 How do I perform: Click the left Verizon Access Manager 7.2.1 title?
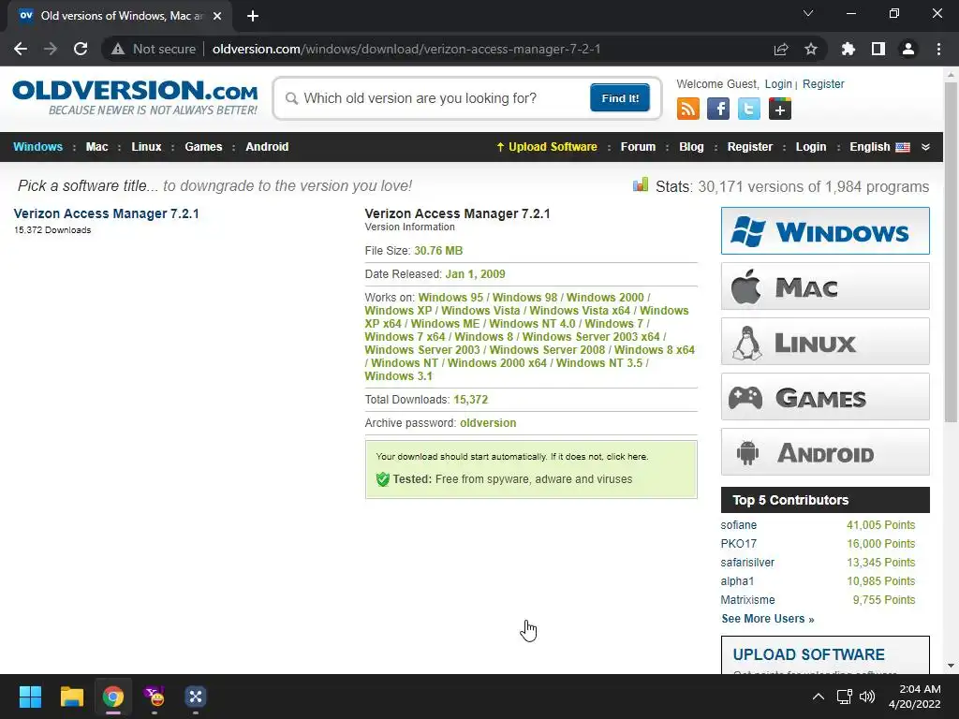[107, 213]
